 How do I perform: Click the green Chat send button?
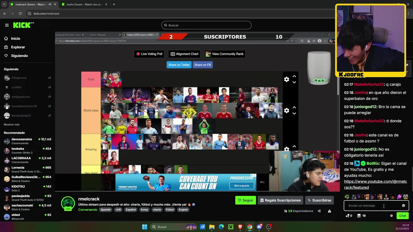[403, 216]
